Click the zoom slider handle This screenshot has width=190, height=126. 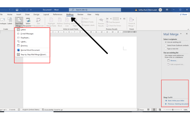(173, 110)
